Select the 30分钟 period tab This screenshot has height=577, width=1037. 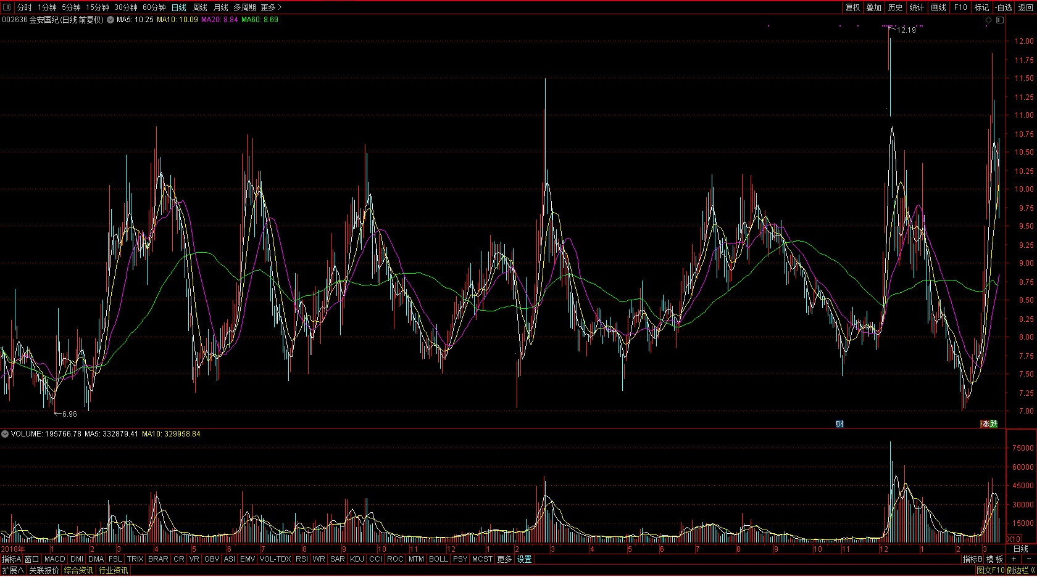[x=126, y=7]
